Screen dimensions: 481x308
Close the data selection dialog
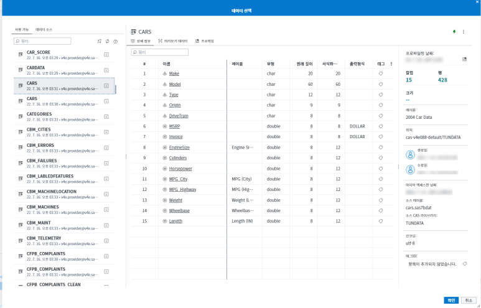click(x=477, y=2)
